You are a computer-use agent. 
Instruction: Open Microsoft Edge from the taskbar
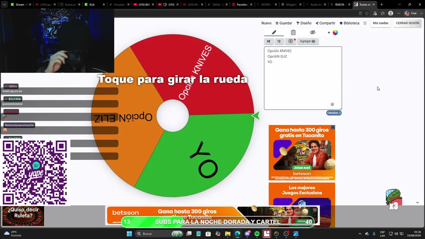coord(237,234)
